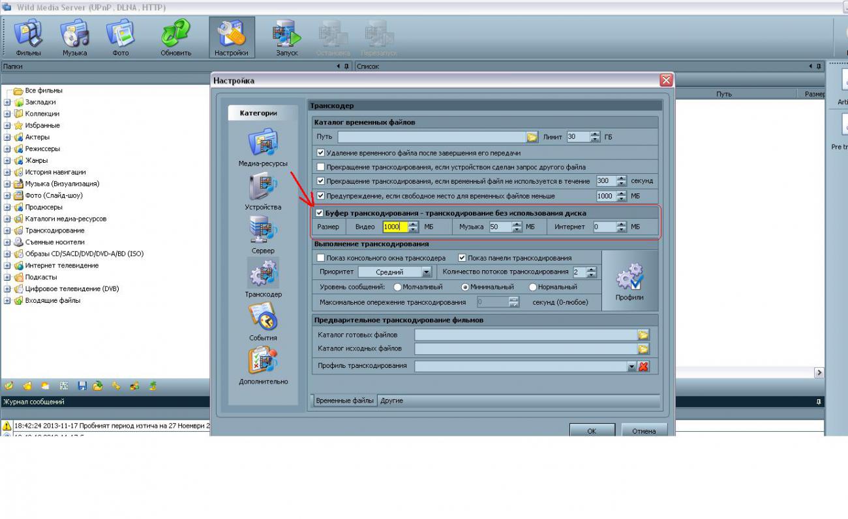Select the Минимальный message level

465,287
